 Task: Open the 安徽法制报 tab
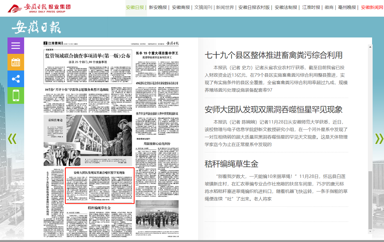pos(286,7)
